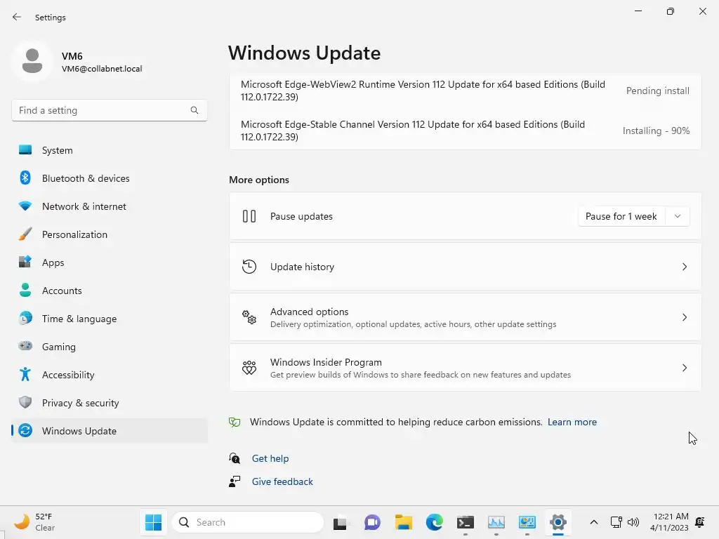This screenshot has height=539, width=719.
Task: Click the magnifier icon in Find a setting
Action: pos(194,110)
